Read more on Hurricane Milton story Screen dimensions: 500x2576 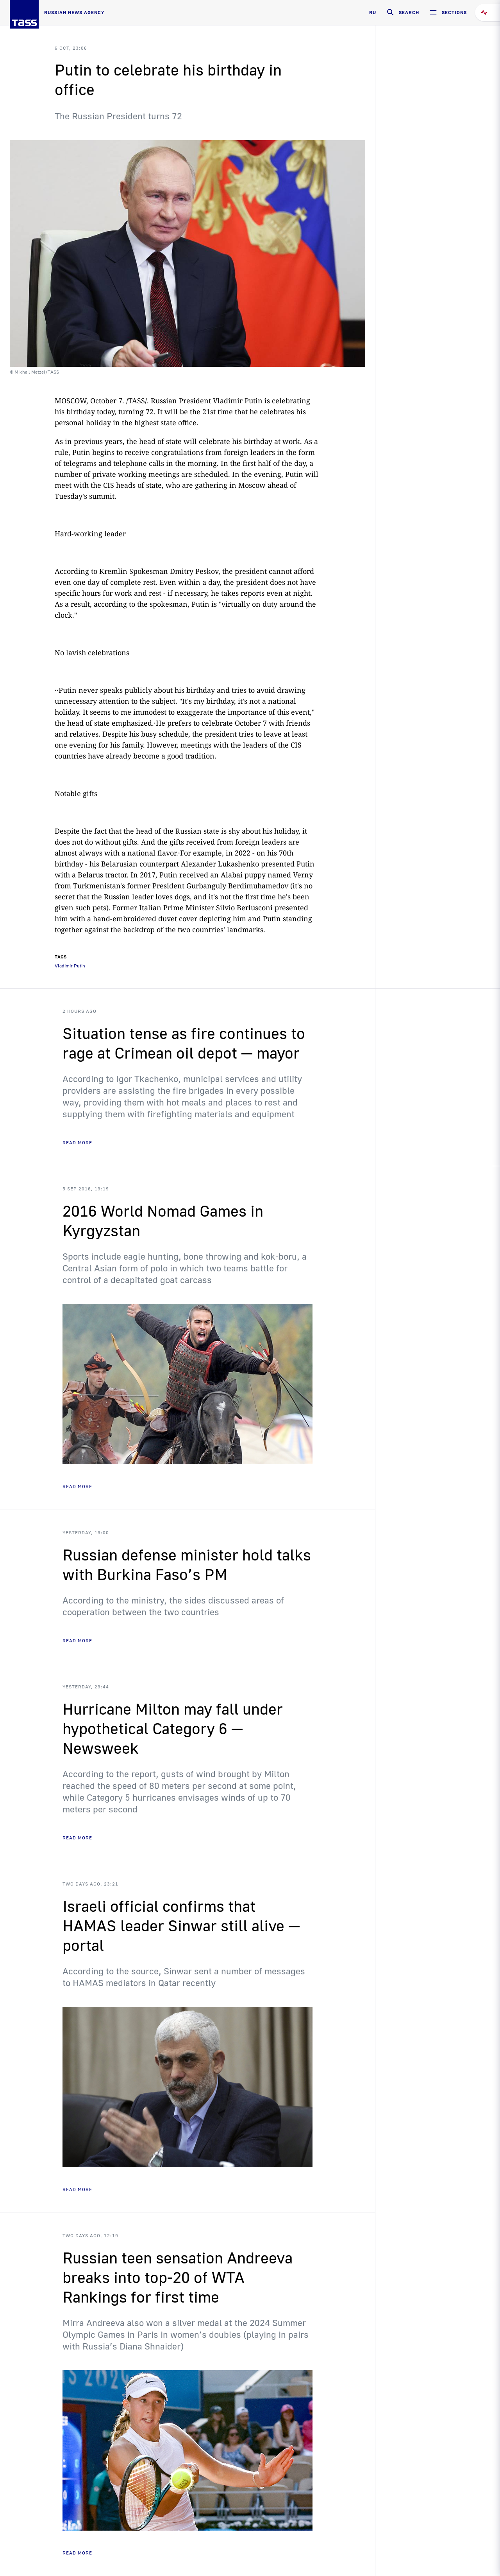pyautogui.click(x=77, y=1837)
